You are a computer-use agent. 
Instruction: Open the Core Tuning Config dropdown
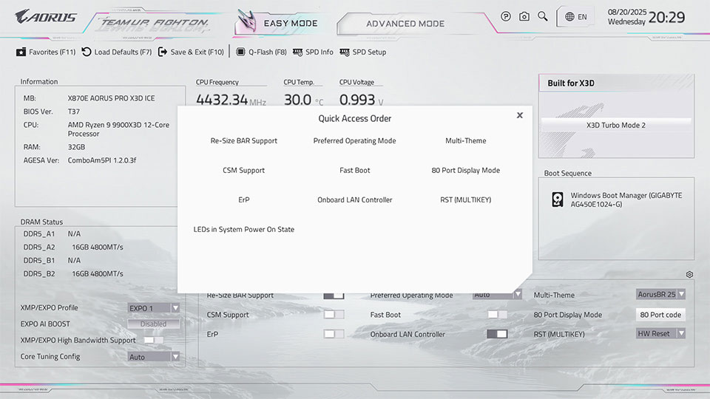[x=154, y=356]
